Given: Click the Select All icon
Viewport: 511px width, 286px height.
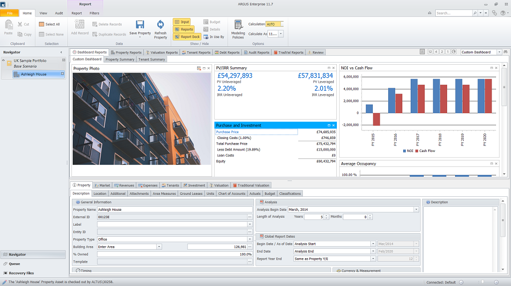Looking at the screenshot, I should tap(41, 24).
